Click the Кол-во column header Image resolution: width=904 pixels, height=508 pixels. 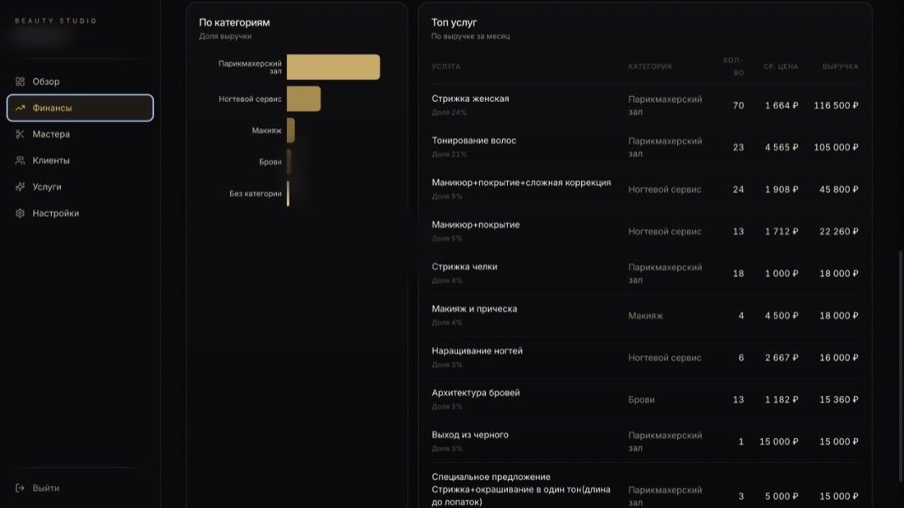[x=733, y=67]
